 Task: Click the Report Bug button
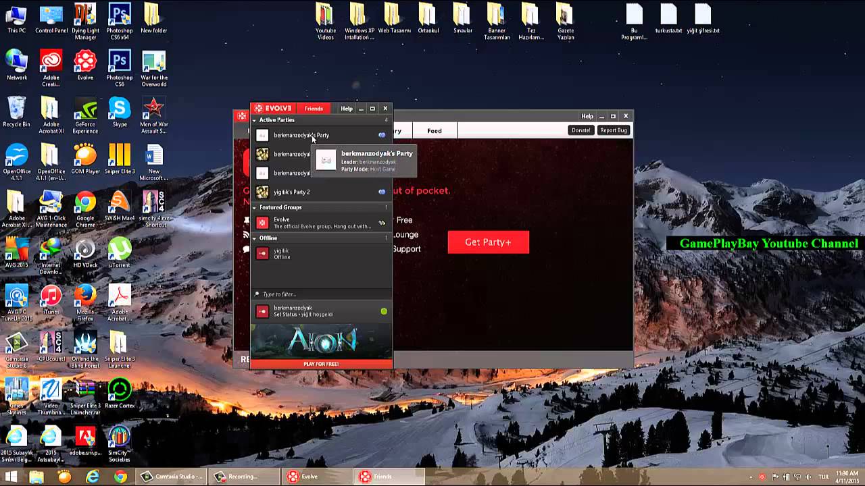click(x=614, y=130)
